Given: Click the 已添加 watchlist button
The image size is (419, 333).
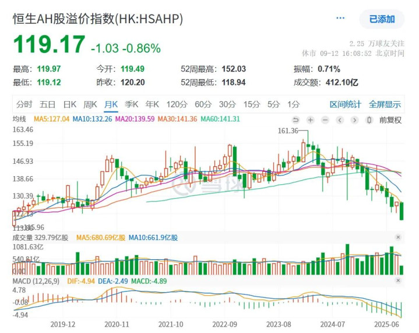Looking at the screenshot, I should (382, 19).
